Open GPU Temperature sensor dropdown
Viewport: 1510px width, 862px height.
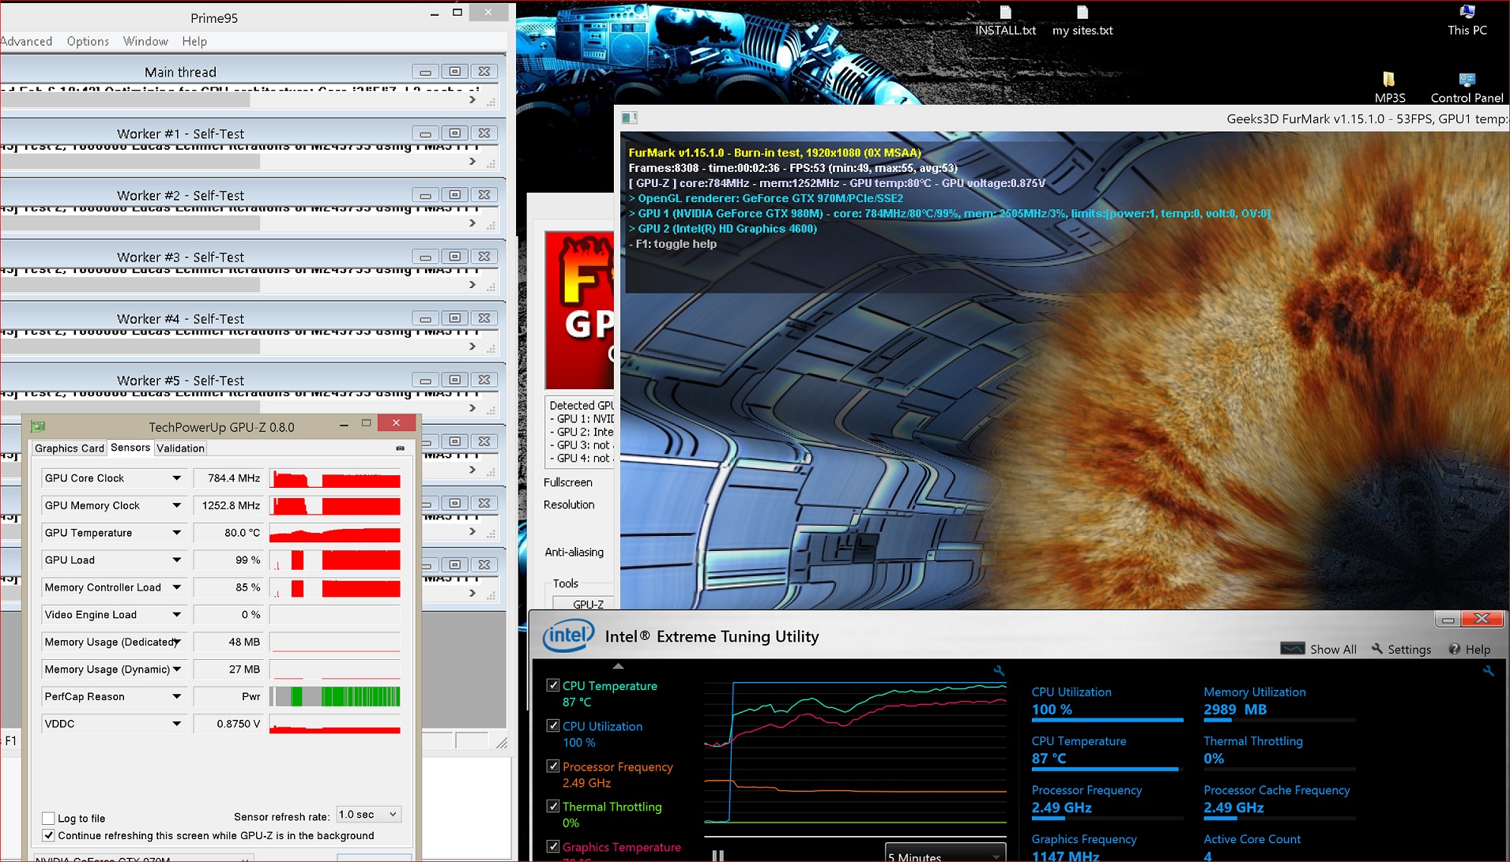tap(177, 533)
